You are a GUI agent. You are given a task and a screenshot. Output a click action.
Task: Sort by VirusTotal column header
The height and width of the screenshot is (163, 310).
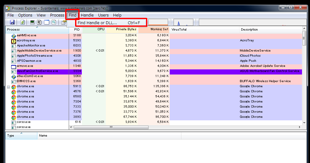(x=205, y=30)
